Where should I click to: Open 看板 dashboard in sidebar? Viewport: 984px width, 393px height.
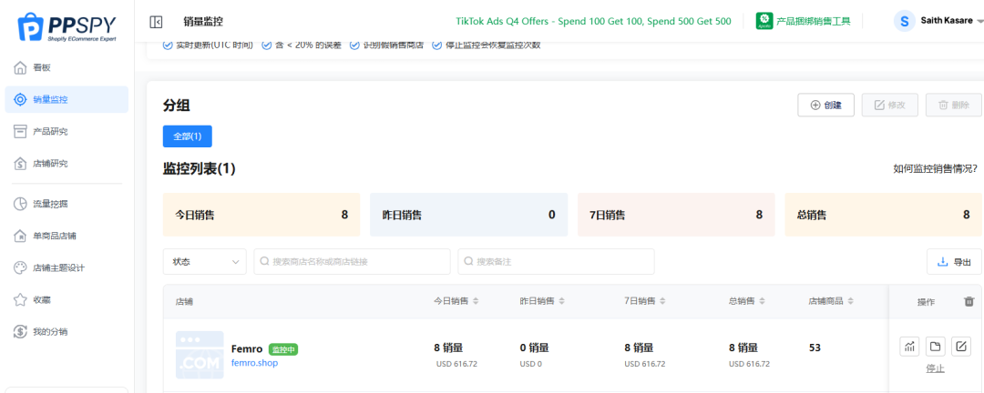67,67
